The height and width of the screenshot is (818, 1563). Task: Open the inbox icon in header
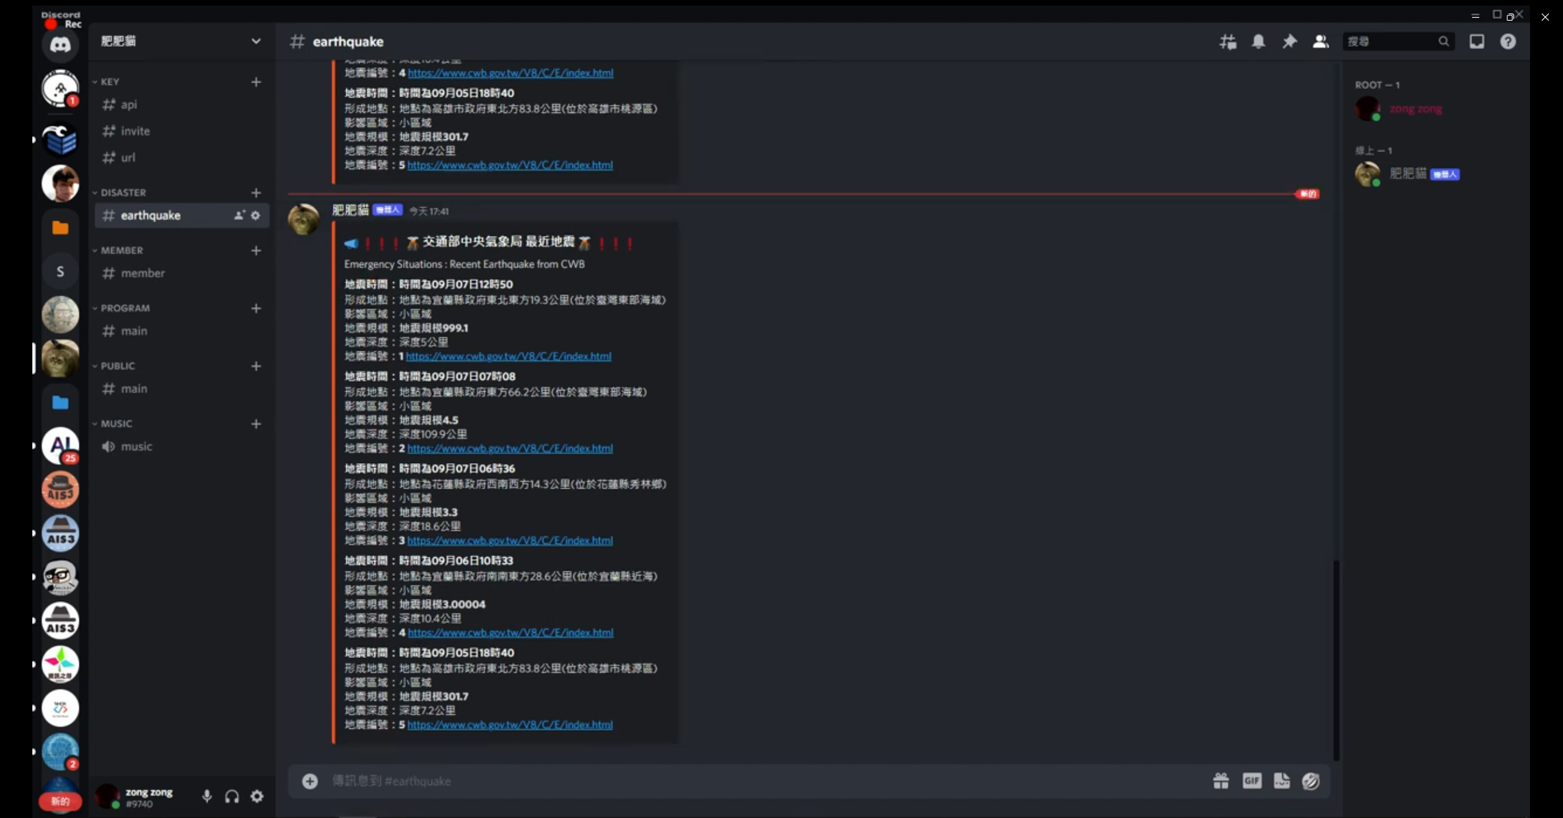(x=1476, y=42)
